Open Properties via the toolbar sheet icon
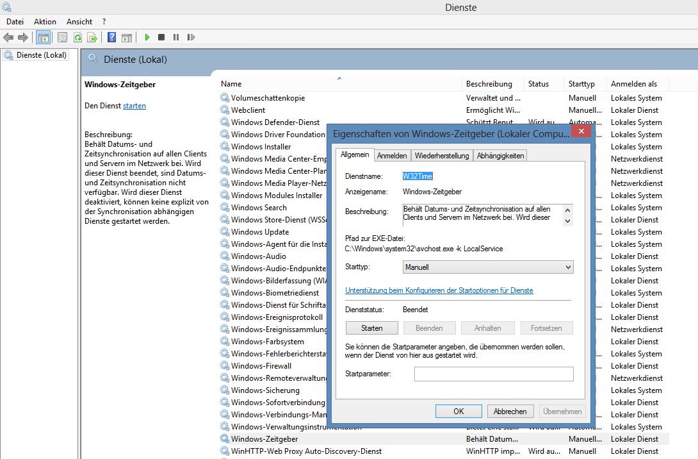 (62, 37)
